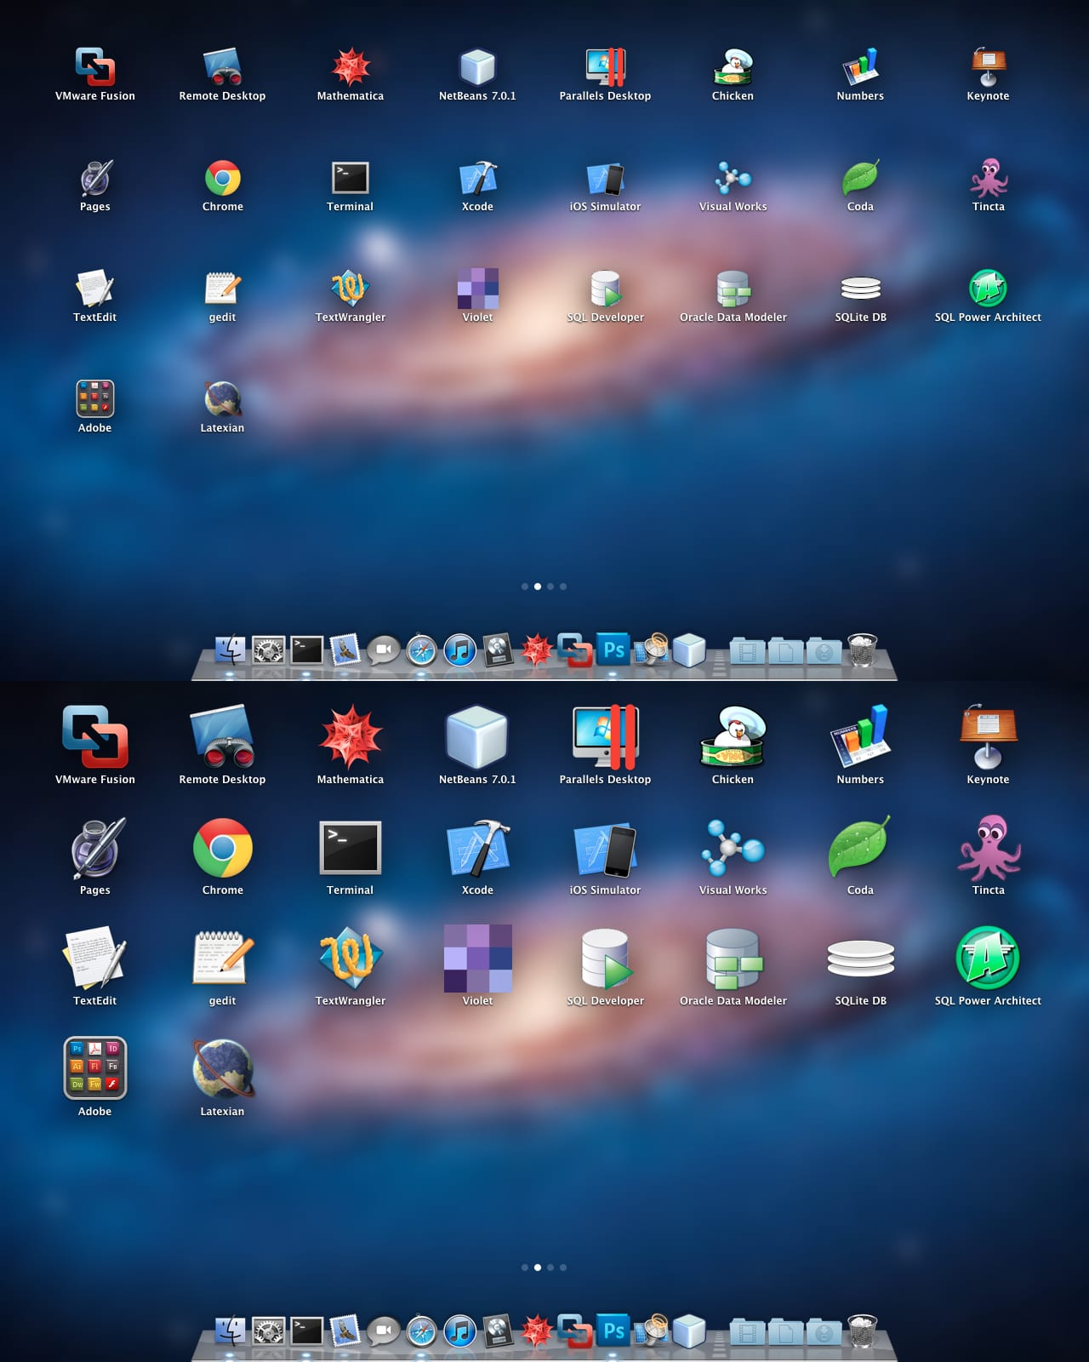1089x1362 pixels.
Task: Click the 'Visual Works' label in small-icon Launchpad
Action: point(733,206)
